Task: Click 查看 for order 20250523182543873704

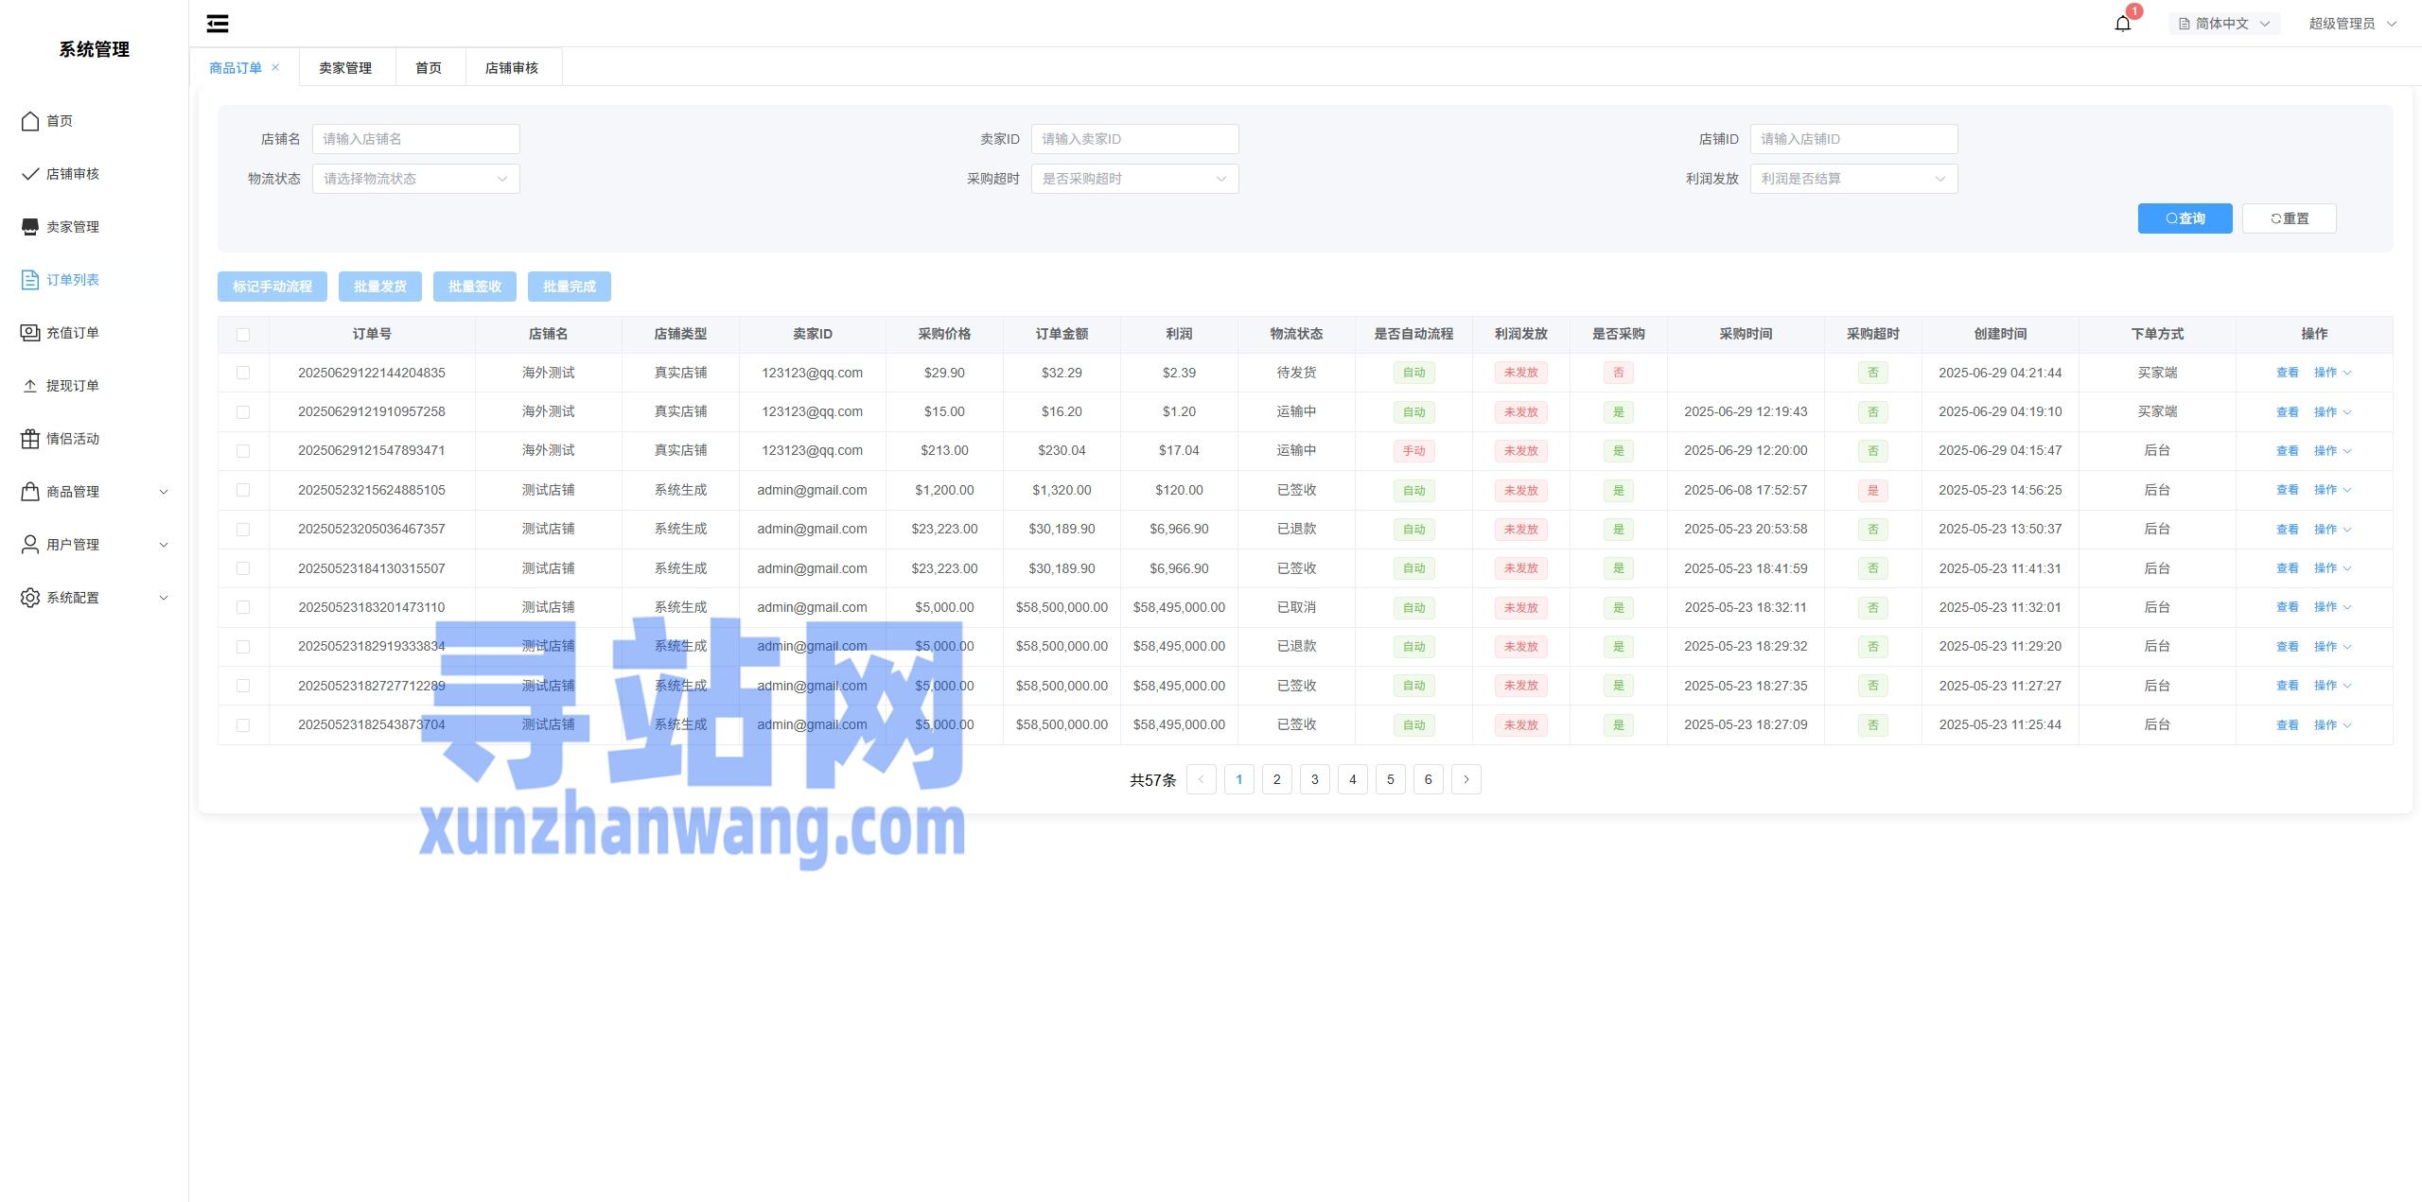Action: coord(2288,725)
